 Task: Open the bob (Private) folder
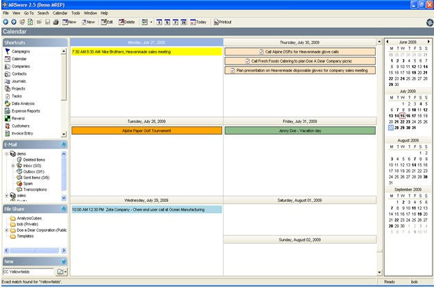24,224
